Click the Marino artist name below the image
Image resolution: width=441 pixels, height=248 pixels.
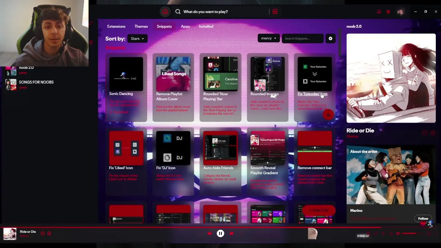point(356,210)
